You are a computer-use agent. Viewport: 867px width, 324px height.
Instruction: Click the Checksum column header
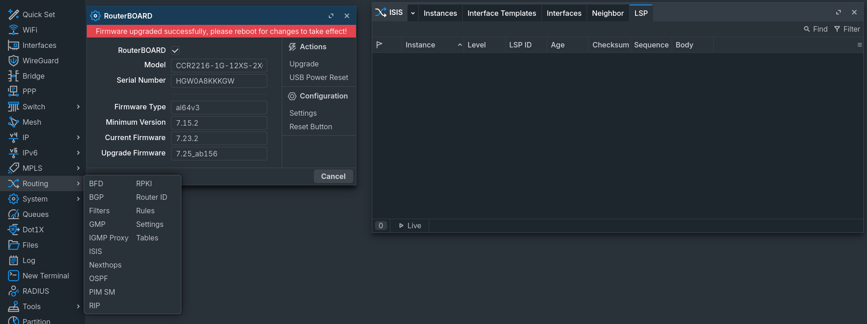pyautogui.click(x=610, y=45)
